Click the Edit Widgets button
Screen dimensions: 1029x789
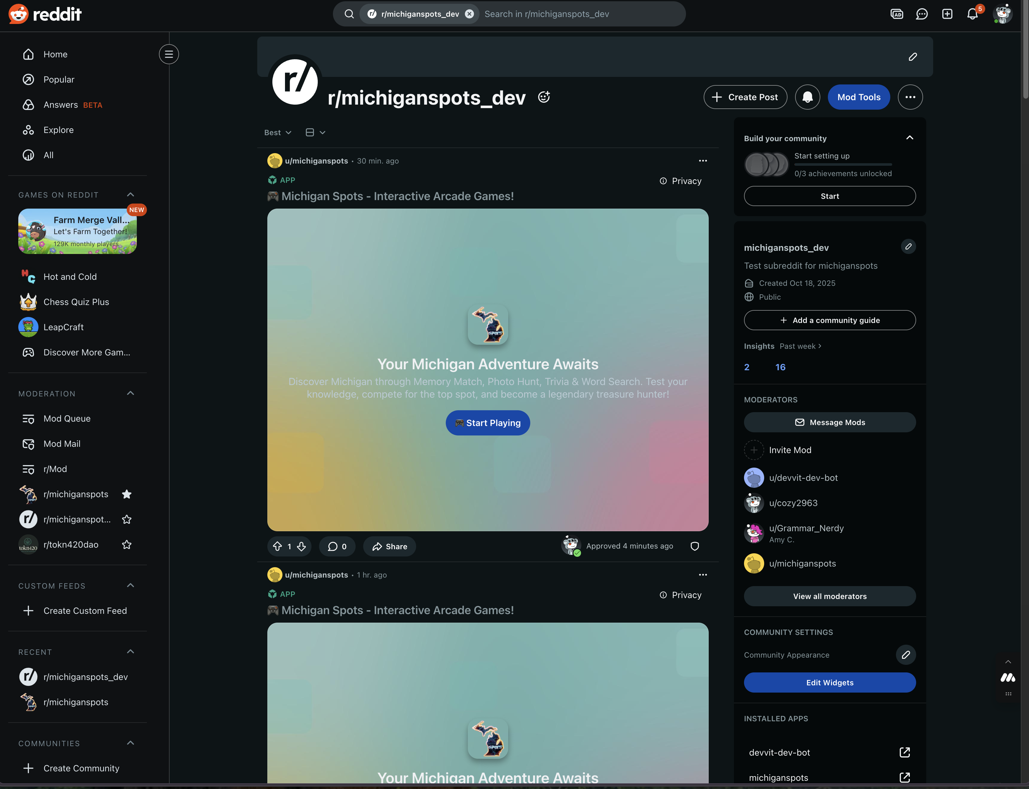[x=829, y=682]
